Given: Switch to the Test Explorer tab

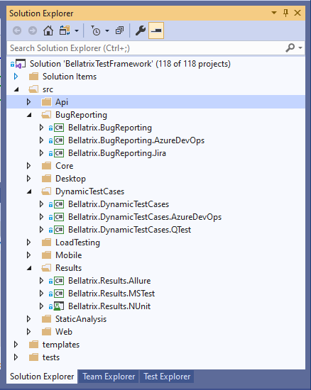Looking at the screenshot, I should click(x=167, y=377).
